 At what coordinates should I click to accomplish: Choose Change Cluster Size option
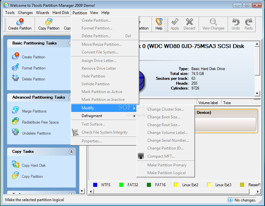click(x=166, y=109)
